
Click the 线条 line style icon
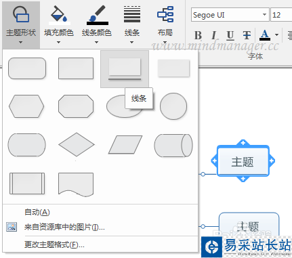pyautogui.click(x=132, y=14)
